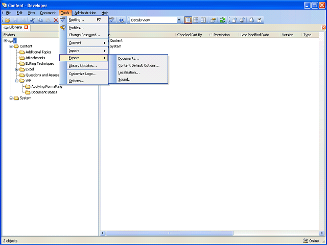Sort by the Last Modified Date column
The image size is (327, 245).
(x=260, y=35)
